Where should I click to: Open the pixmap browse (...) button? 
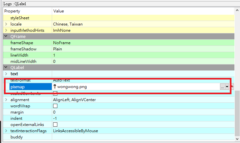[x=222, y=87]
